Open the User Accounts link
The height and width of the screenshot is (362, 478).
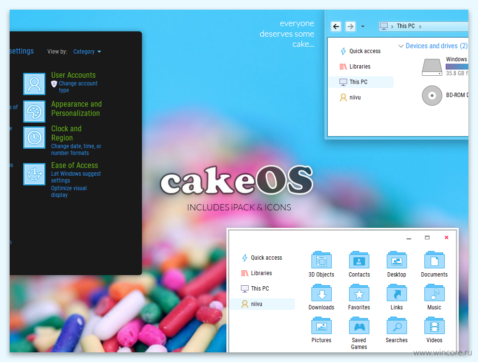click(x=73, y=75)
